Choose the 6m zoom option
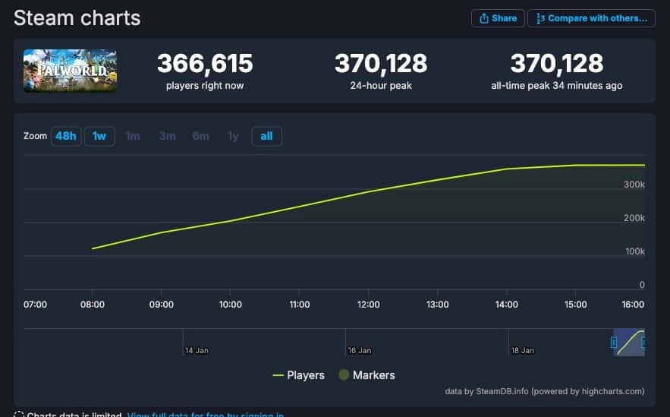670x417 pixels. [200, 136]
